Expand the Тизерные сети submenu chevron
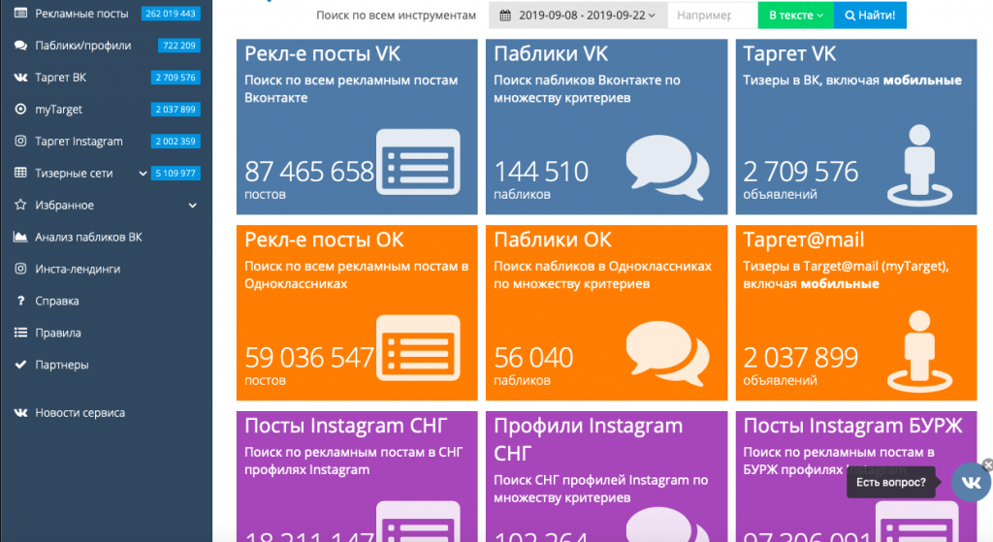Viewport: 993px width, 542px height. (x=143, y=173)
